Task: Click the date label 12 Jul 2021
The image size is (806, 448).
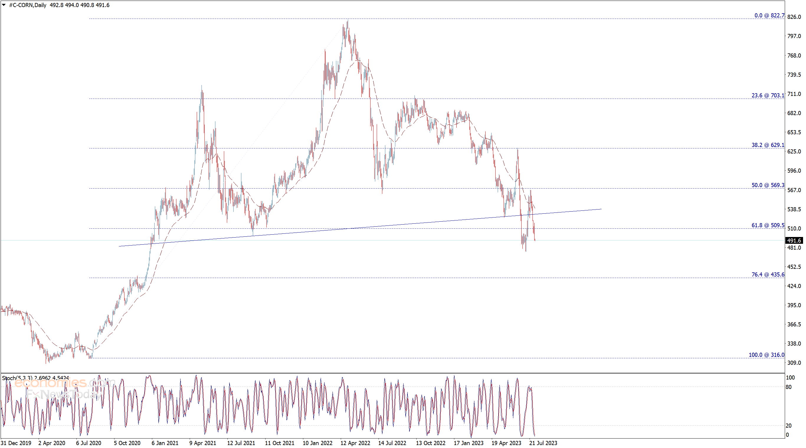Action: pyautogui.click(x=241, y=443)
